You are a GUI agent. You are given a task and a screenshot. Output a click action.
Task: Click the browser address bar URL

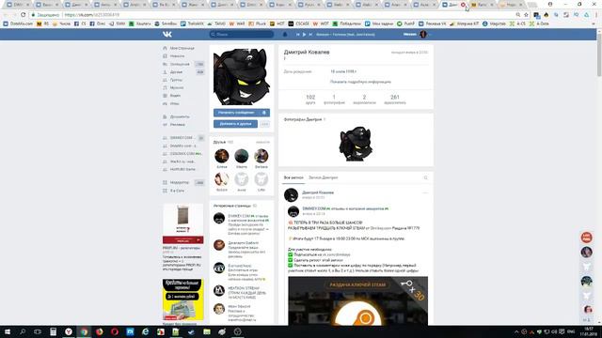coord(92,15)
